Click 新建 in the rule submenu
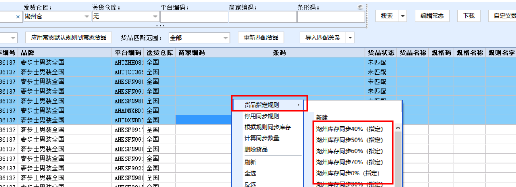 coord(322,118)
